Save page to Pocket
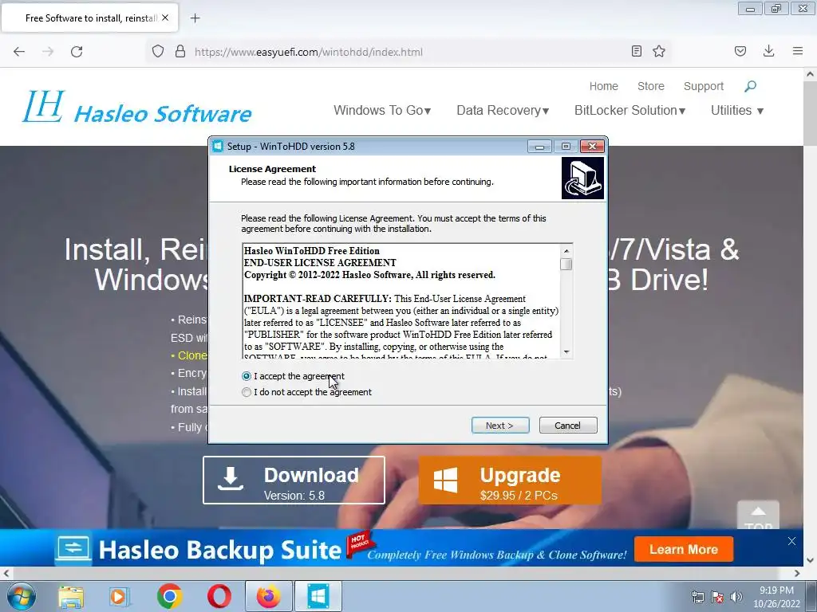The height and width of the screenshot is (612, 817). [740, 51]
